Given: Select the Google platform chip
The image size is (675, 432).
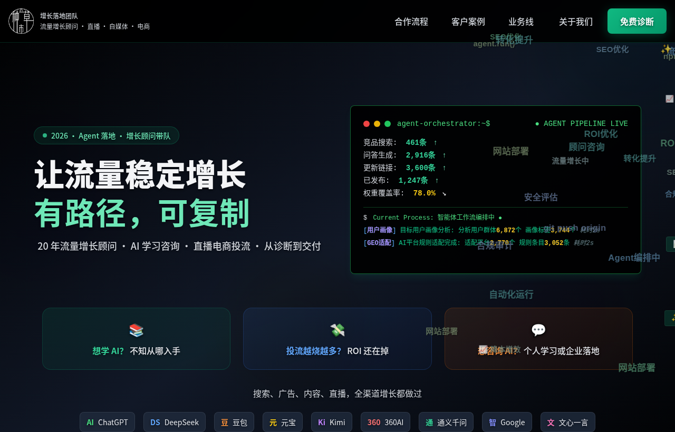Looking at the screenshot, I should click(x=507, y=422).
